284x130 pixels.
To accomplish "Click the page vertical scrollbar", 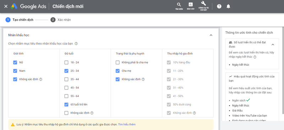I will click(283, 71).
